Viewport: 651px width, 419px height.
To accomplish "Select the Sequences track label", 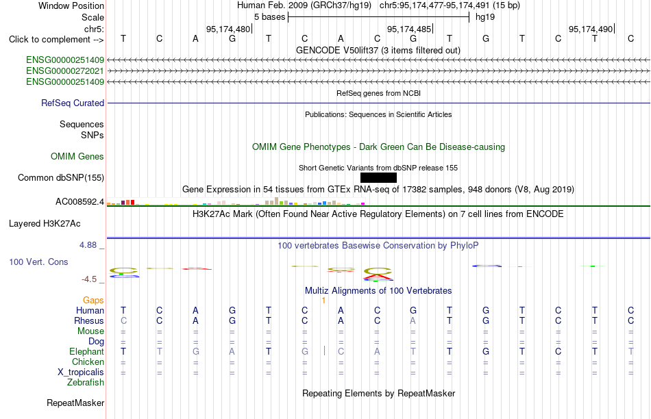I will click(82, 124).
